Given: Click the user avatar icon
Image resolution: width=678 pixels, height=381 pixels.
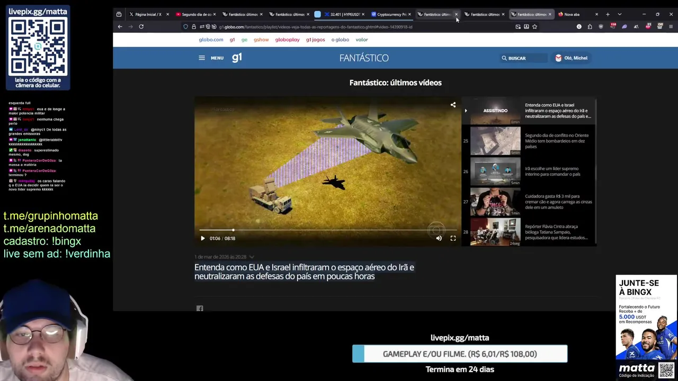Looking at the screenshot, I should 558,58.
